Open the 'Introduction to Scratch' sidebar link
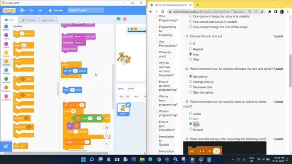This screenshot has width=292, height=164. (166, 140)
